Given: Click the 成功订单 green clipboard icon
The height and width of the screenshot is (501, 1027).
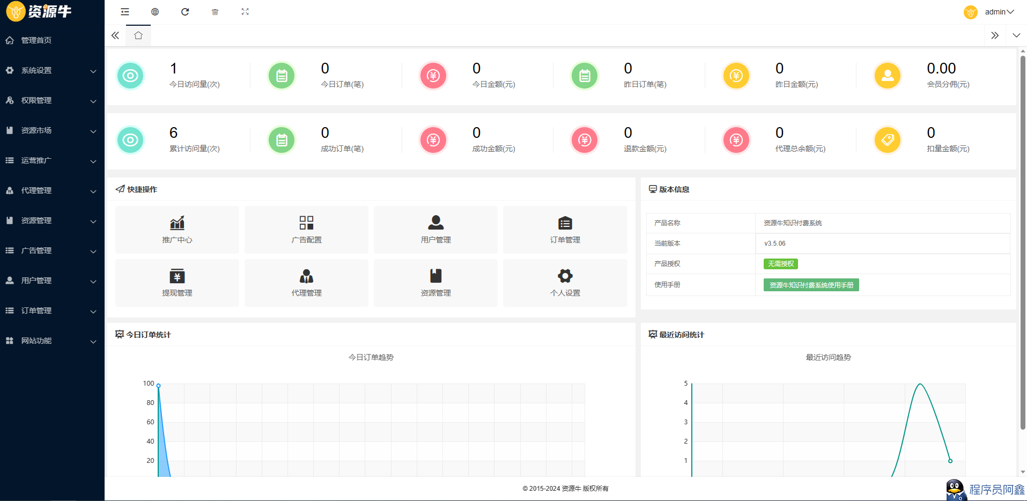Looking at the screenshot, I should click(x=282, y=140).
